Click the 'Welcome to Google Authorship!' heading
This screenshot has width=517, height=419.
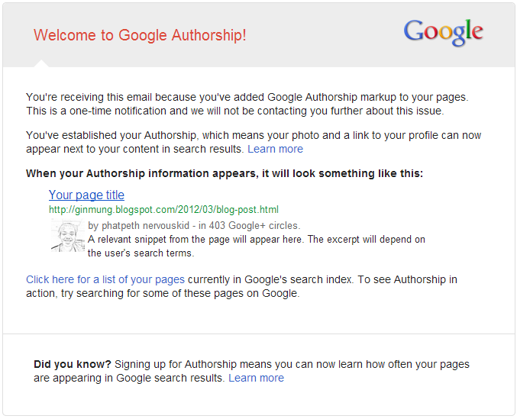click(140, 35)
